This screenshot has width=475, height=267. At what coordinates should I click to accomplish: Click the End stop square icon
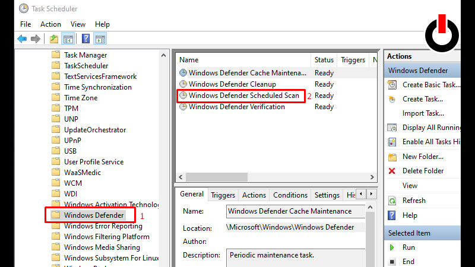pyautogui.click(x=392, y=262)
